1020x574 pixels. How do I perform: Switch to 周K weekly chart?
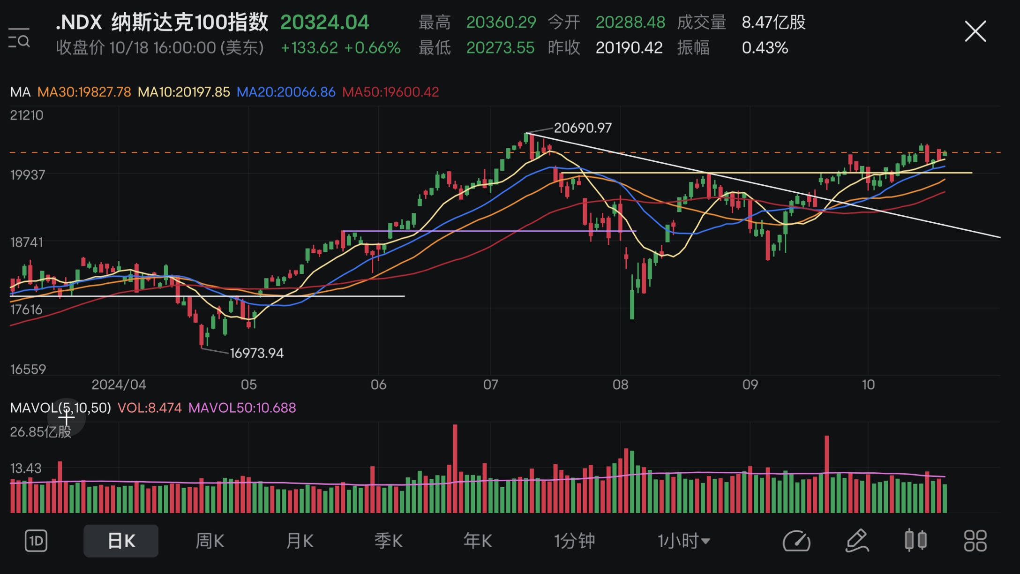tap(210, 541)
